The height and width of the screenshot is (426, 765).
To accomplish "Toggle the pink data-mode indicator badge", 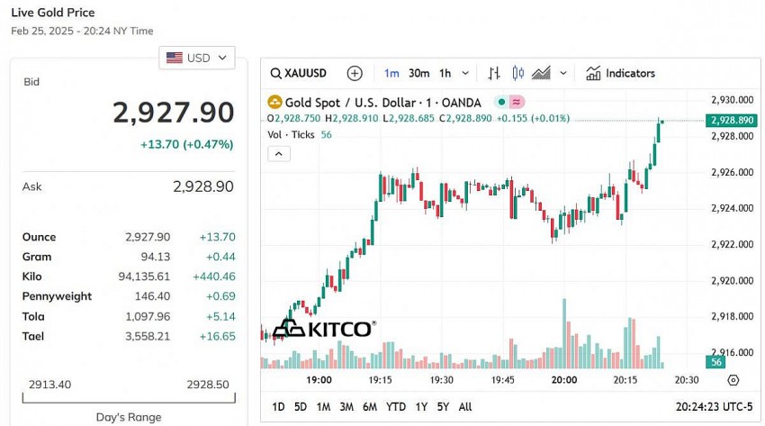I will 517,103.
